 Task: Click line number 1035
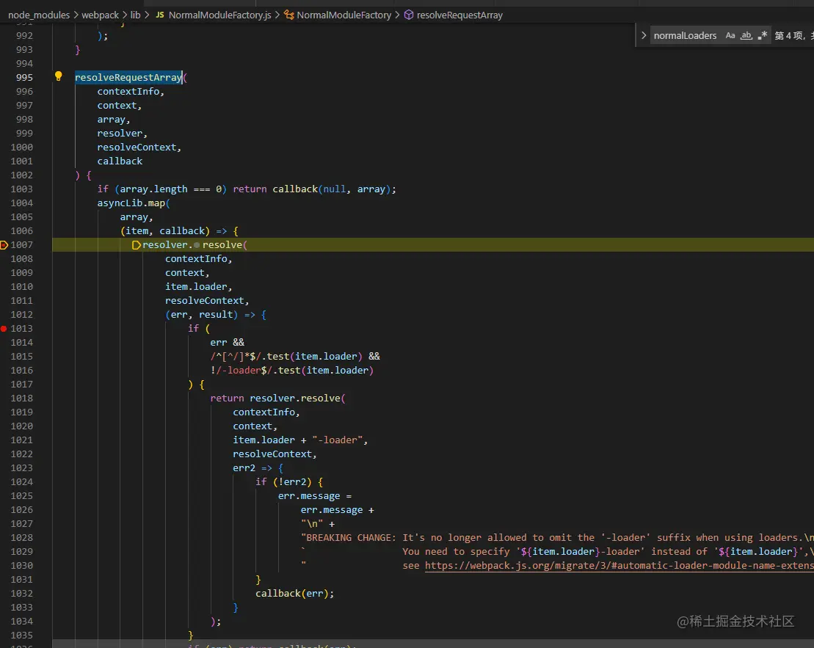pyautogui.click(x=22, y=635)
